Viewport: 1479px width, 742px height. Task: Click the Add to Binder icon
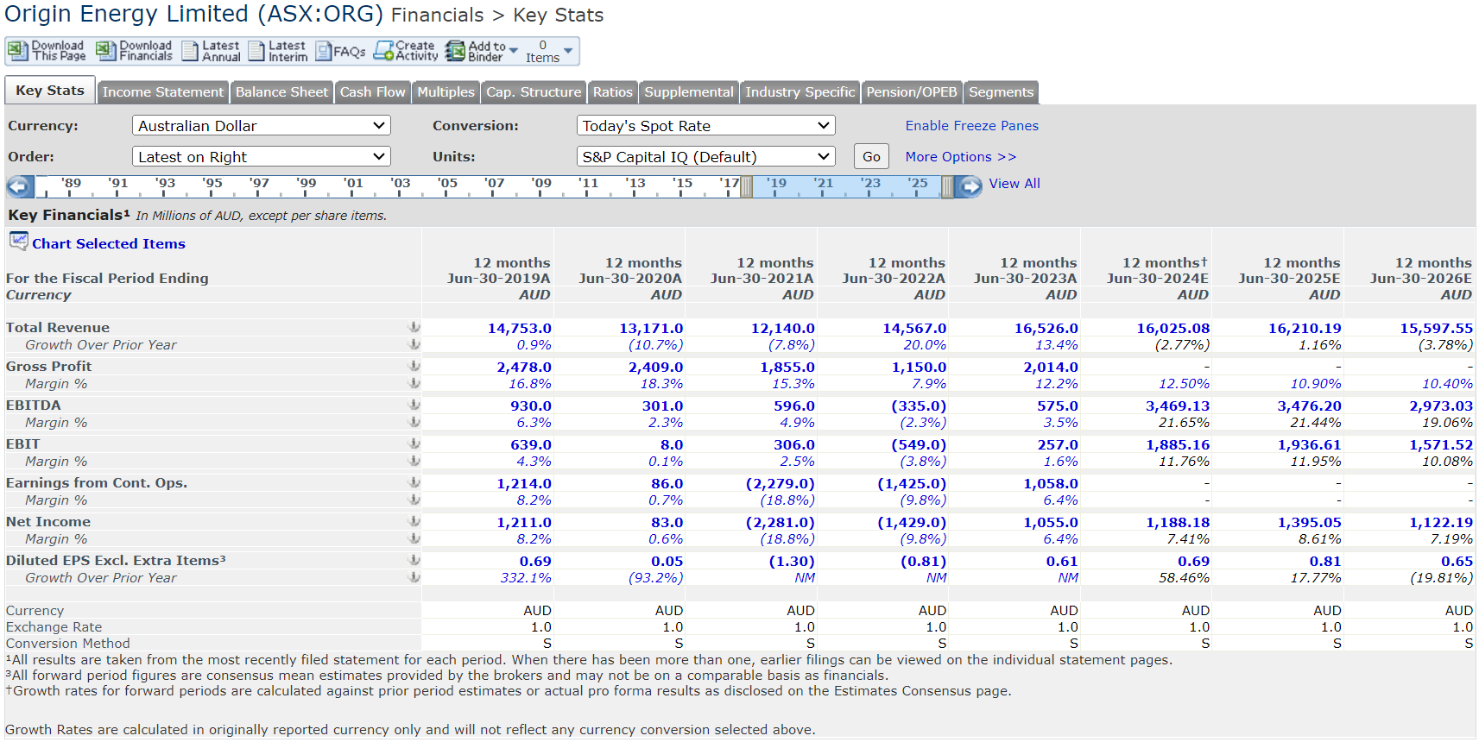pos(455,51)
